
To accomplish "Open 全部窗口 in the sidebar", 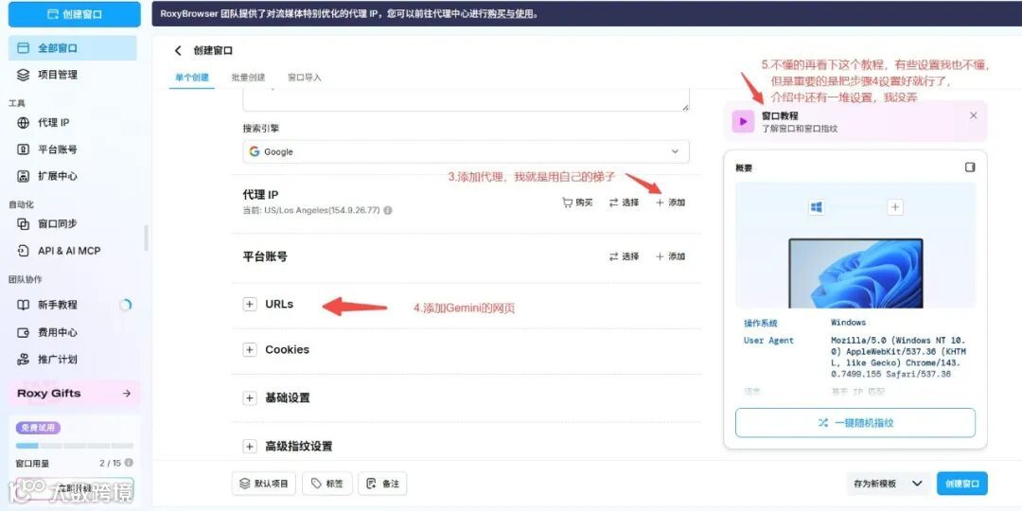I will 72,47.
